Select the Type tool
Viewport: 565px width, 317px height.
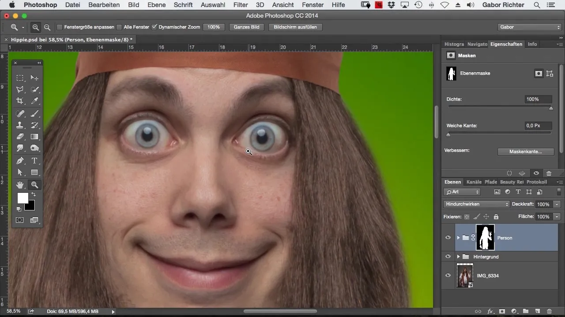pyautogui.click(x=34, y=161)
